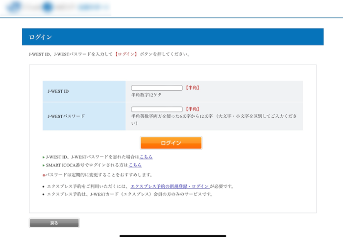Image resolution: width=343 pixels, height=239 pixels.
Task: Open エクスプレス予約の新規登録・ログイン link
Action: (x=170, y=186)
